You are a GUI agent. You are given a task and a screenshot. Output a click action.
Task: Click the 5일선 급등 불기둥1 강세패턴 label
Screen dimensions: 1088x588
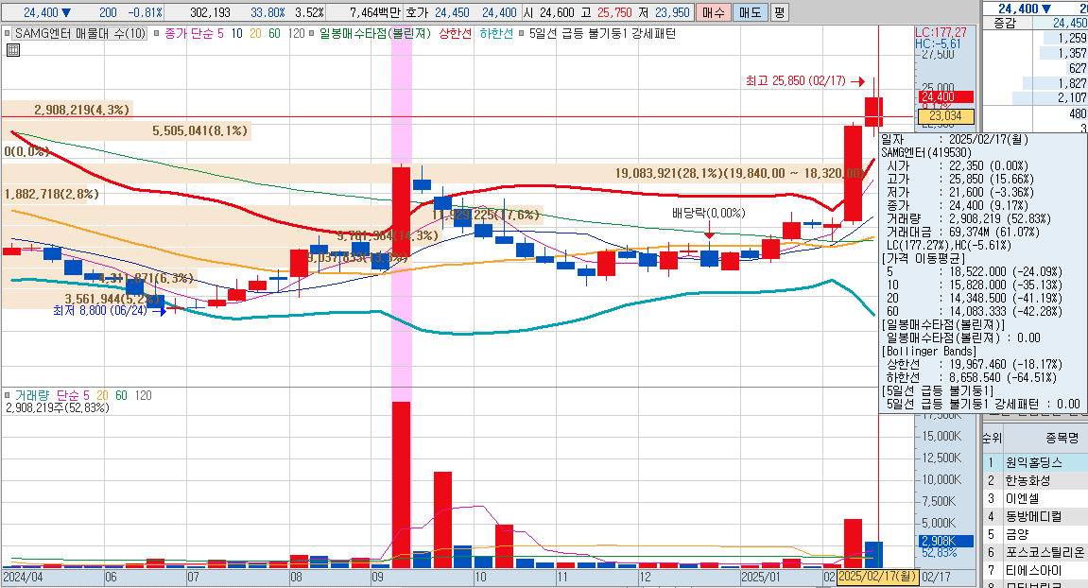(602, 33)
